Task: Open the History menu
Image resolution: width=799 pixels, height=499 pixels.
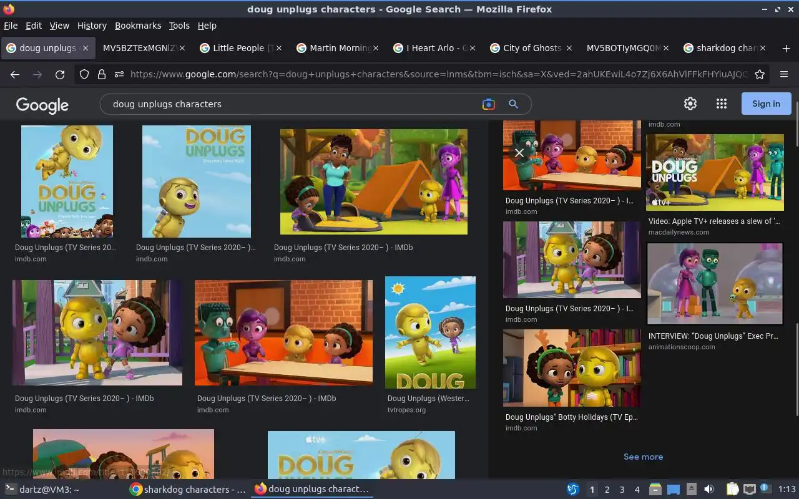Action: tap(92, 26)
